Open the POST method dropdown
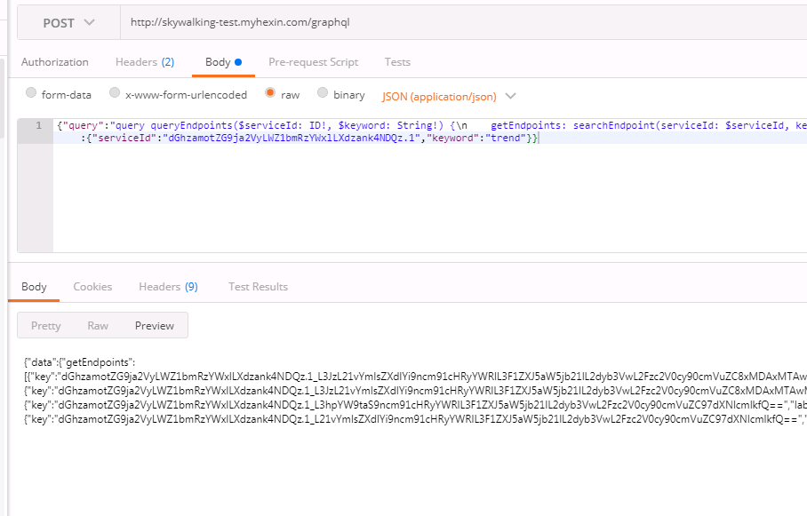 [x=68, y=22]
